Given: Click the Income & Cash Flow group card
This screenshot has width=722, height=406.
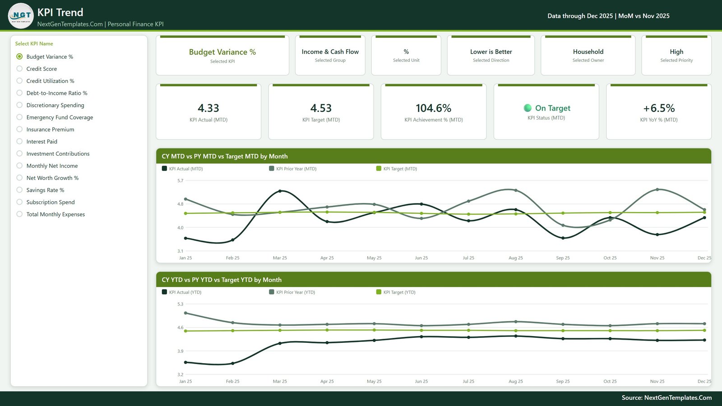Looking at the screenshot, I should 330,55.
